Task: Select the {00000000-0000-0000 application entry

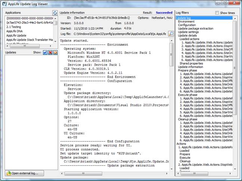Action: 30,18
